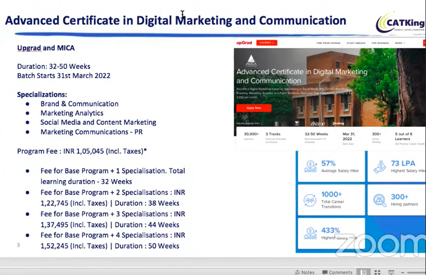Click 'Batch Starts 31st March 2022' text
The width and height of the screenshot is (426, 275).
pos(64,76)
